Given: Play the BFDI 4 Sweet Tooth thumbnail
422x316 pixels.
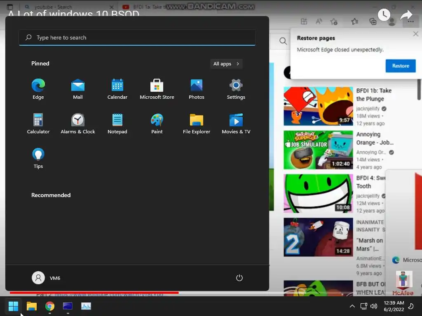Looking at the screenshot, I should pyautogui.click(x=318, y=193).
